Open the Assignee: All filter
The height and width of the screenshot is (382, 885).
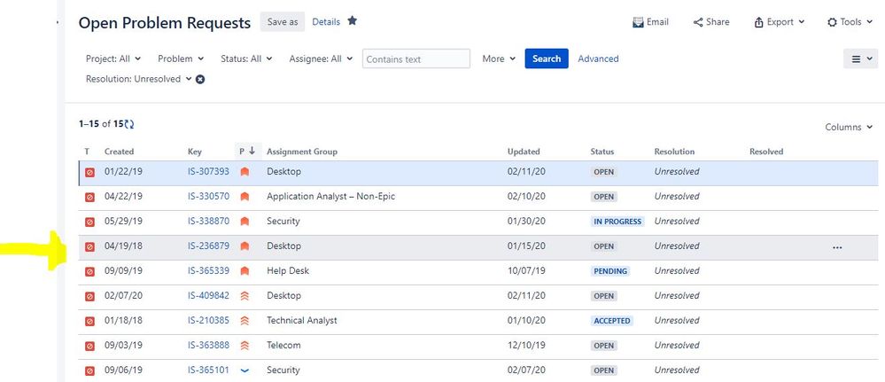[x=322, y=58]
